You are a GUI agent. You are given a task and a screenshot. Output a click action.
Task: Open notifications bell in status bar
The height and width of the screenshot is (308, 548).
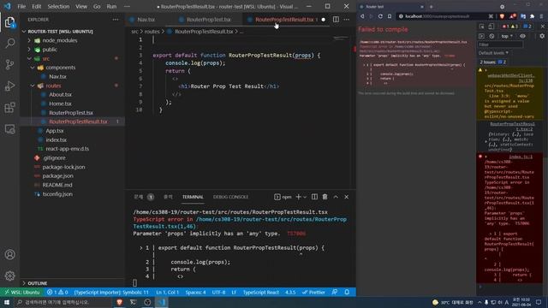click(347, 293)
